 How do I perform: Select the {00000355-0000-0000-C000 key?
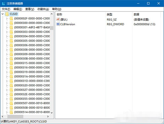point(32,99)
